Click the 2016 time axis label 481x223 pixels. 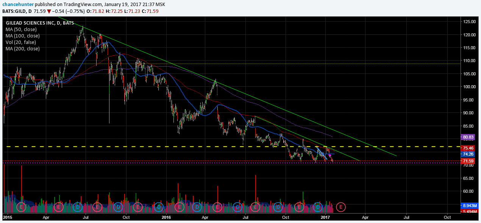tap(166, 218)
